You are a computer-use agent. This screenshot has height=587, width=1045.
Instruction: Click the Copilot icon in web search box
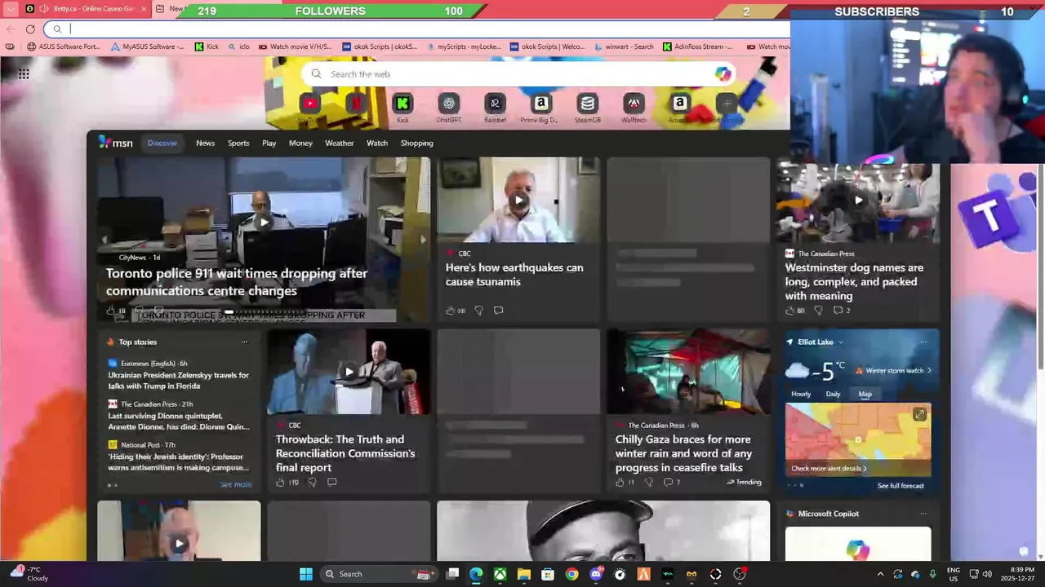click(723, 74)
